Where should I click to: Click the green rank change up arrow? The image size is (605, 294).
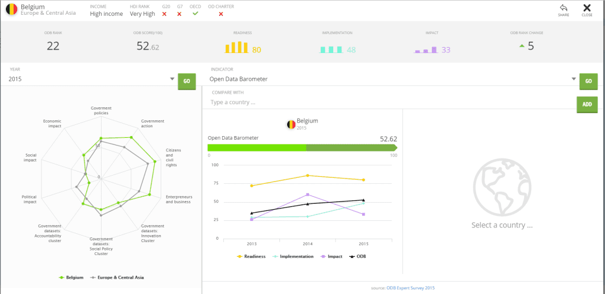pos(521,45)
